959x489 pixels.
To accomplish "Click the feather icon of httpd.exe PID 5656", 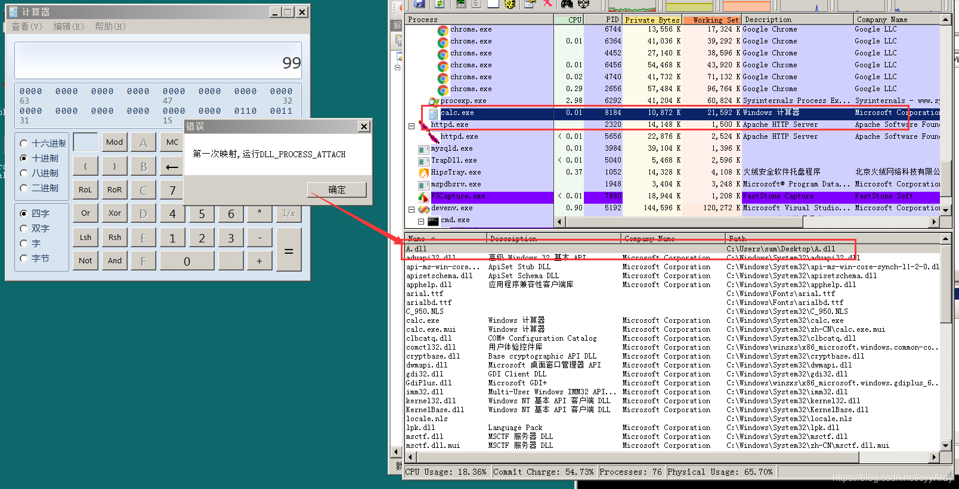I will click(434, 137).
